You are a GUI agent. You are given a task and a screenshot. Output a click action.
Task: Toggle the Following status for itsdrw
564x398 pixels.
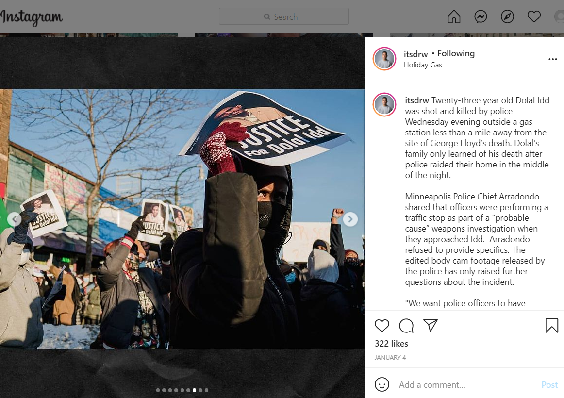[456, 53]
